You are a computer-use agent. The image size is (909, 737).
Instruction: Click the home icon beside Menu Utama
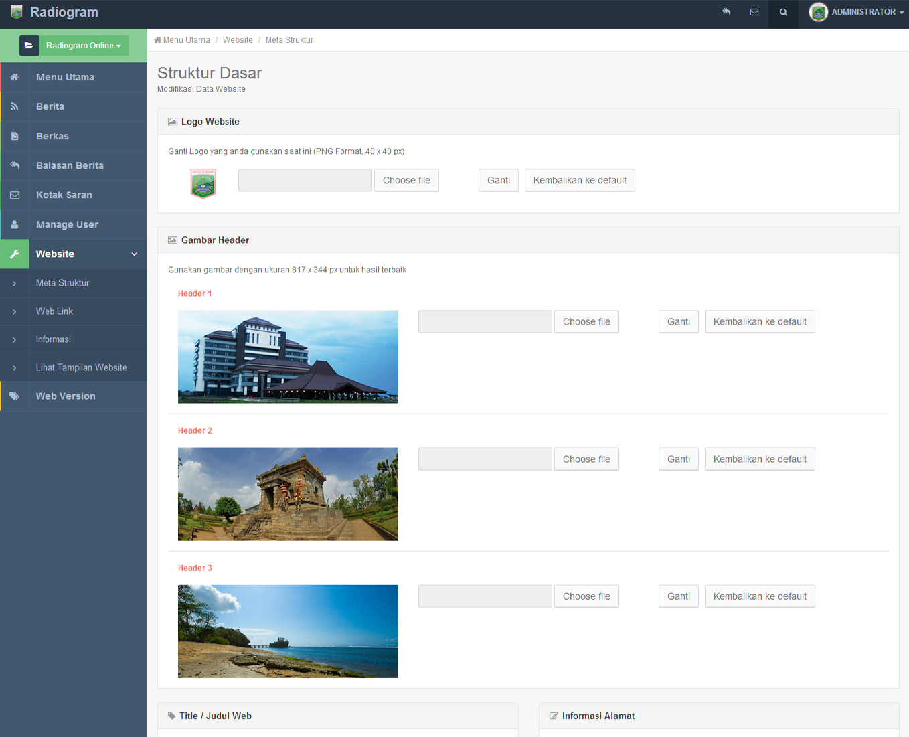pos(15,77)
